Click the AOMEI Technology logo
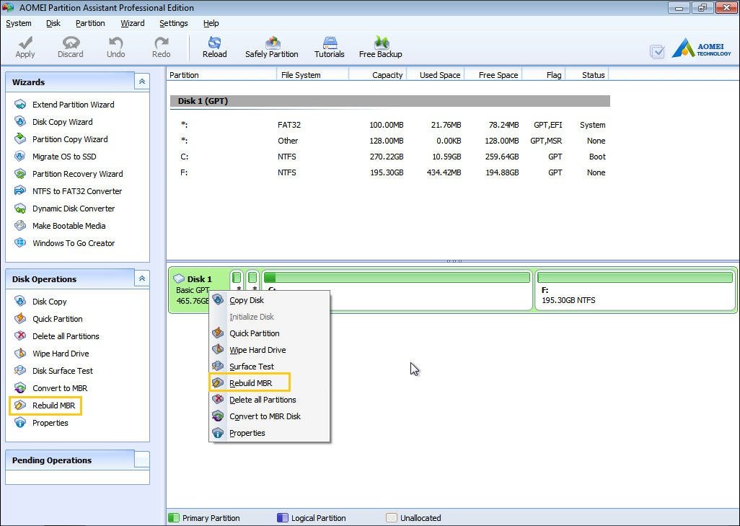 pos(701,49)
